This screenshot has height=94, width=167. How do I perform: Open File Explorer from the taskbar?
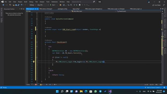[81, 91]
